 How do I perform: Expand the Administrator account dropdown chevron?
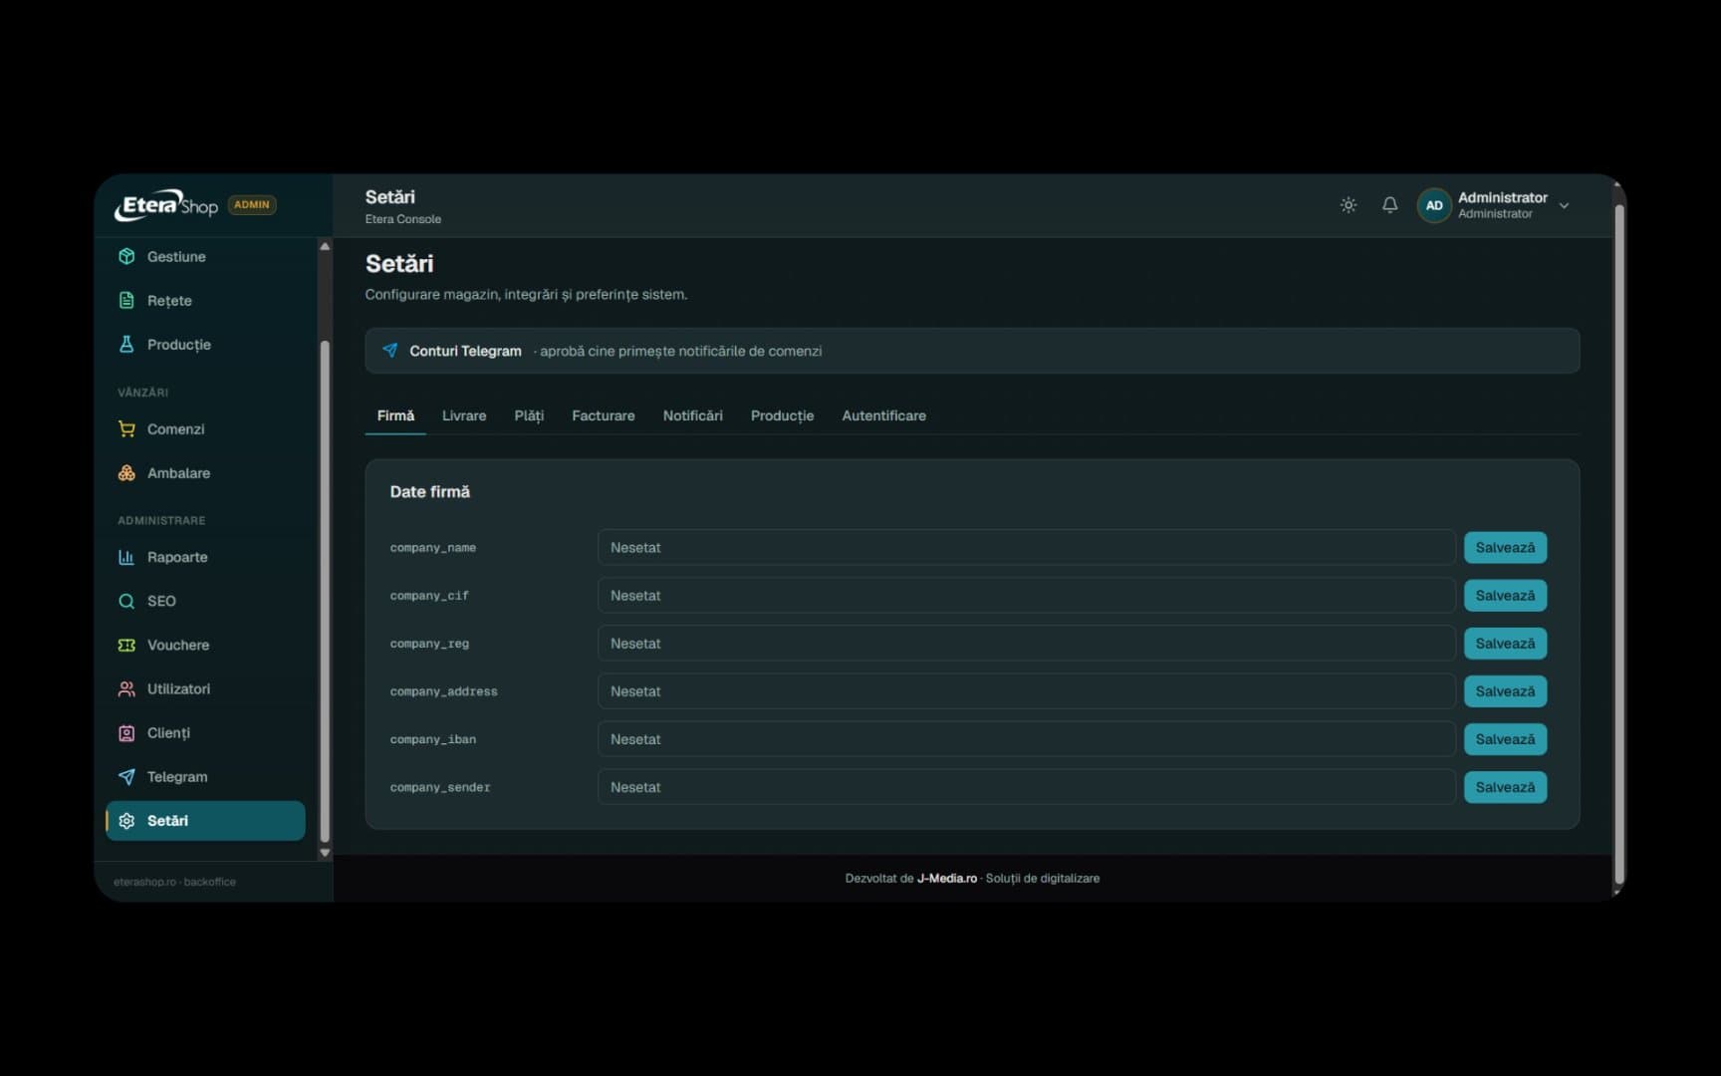[x=1564, y=205]
